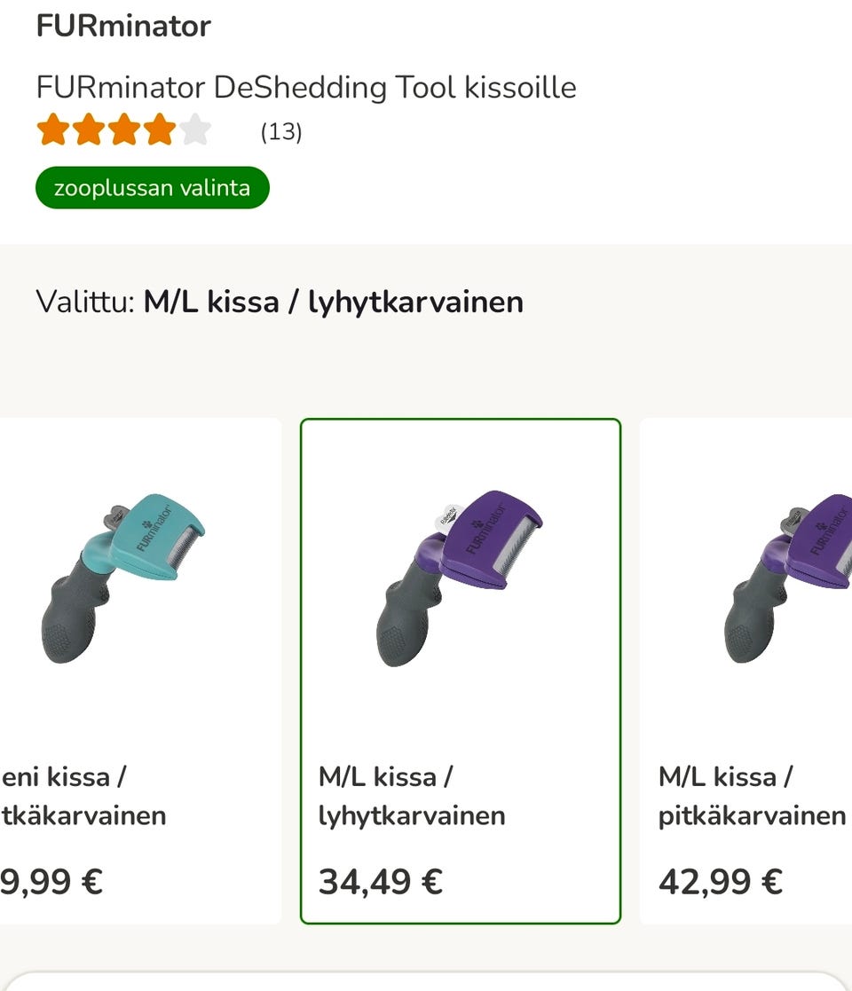Click the first orange rating star
The image size is (852, 991).
[x=53, y=129]
